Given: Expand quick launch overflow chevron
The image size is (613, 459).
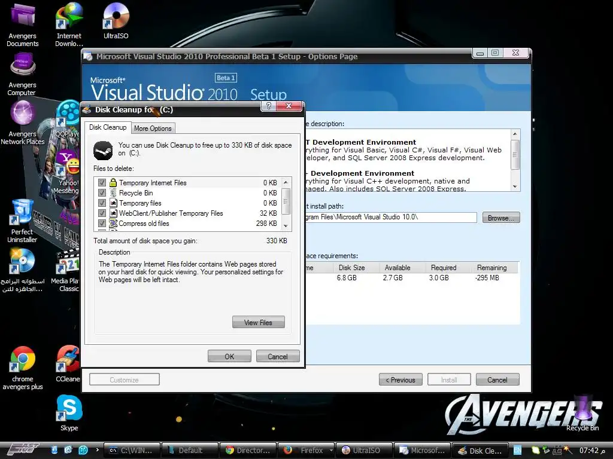Looking at the screenshot, I should pyautogui.click(x=98, y=449).
